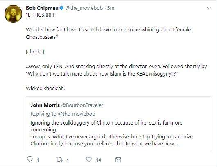The width and height of the screenshot is (217, 167).
Task: Open the quoted tweet about Clinton skullduggery
Action: pyautogui.click(x=119, y=124)
